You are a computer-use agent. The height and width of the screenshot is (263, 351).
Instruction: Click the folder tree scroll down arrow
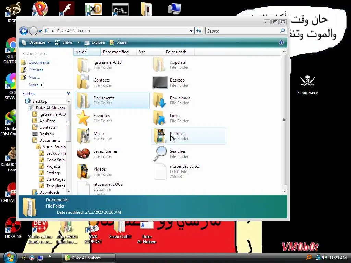tap(69, 192)
